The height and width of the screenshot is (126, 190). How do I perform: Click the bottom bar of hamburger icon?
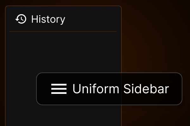59,93
